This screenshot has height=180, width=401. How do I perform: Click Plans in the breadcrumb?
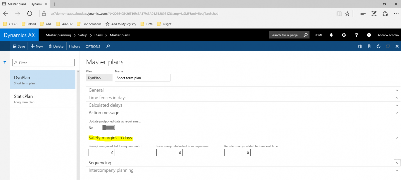99,35
